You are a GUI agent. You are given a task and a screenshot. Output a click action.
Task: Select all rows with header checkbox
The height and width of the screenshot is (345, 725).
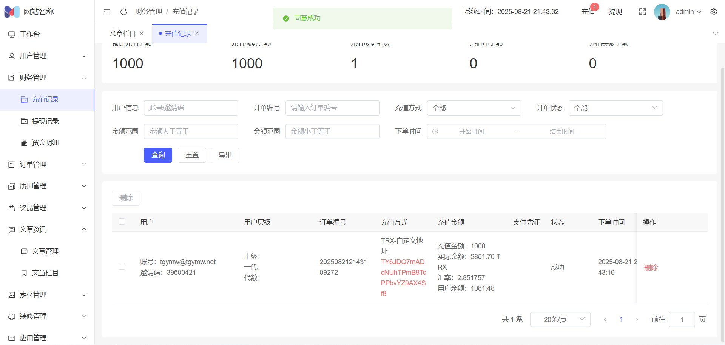122,222
